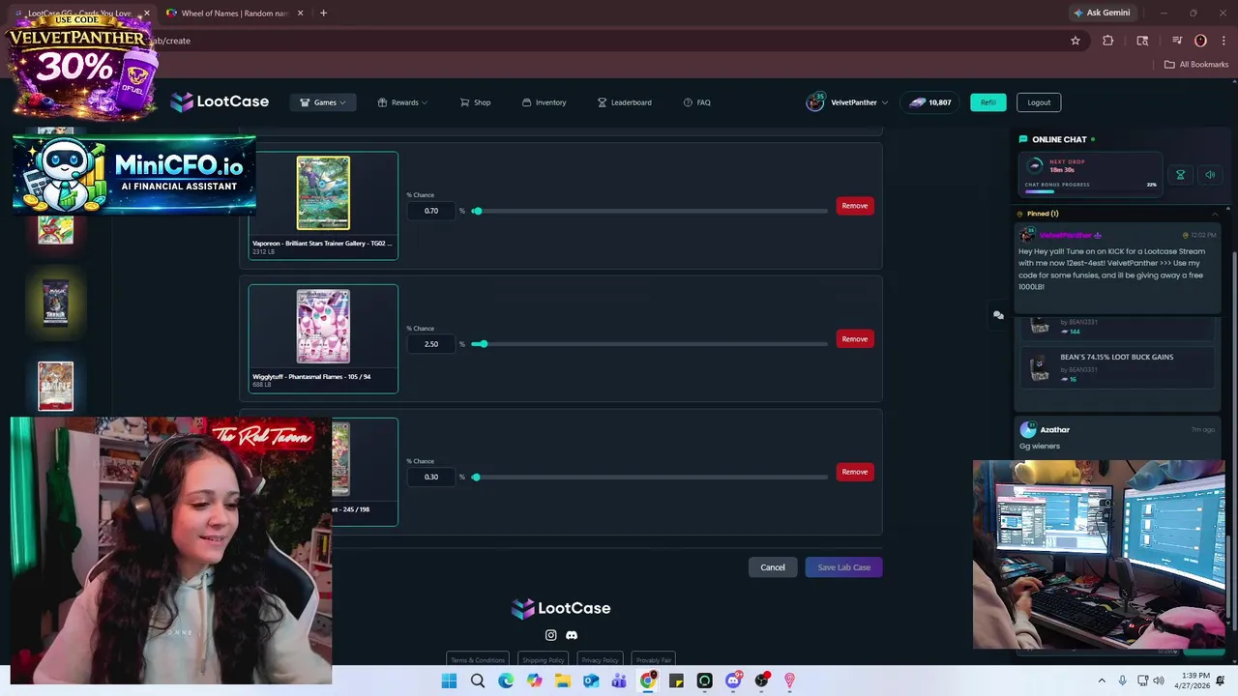Open the Shop page
This screenshot has height=696, width=1238.
pos(475,102)
